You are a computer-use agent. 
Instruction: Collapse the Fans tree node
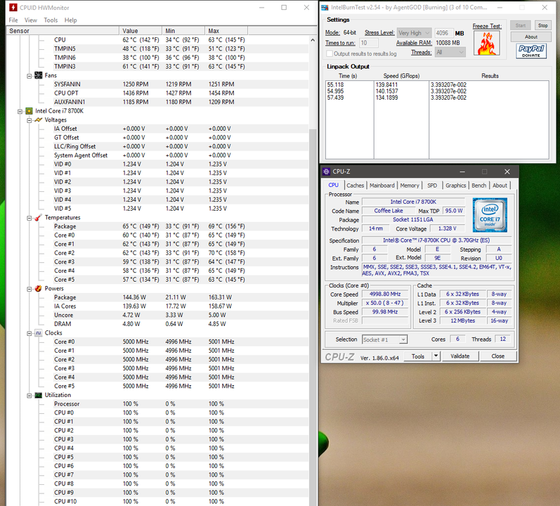click(x=30, y=76)
